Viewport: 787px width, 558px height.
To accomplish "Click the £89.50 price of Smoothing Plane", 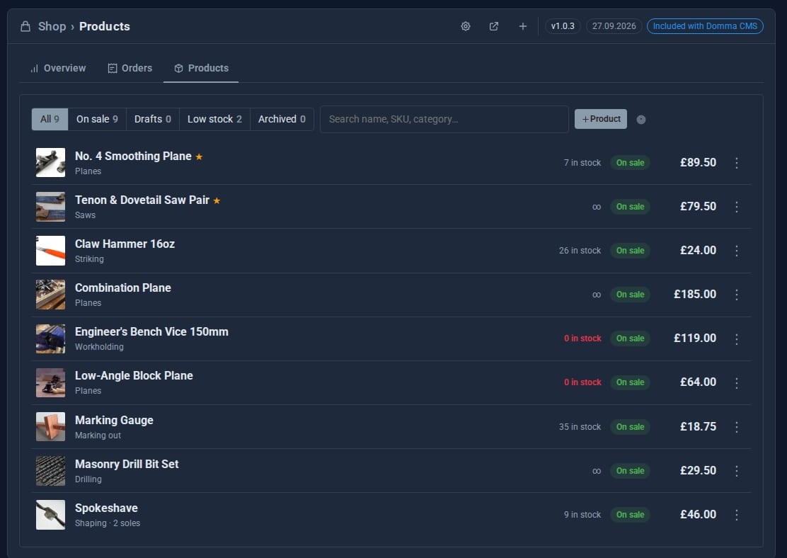I will tap(698, 163).
